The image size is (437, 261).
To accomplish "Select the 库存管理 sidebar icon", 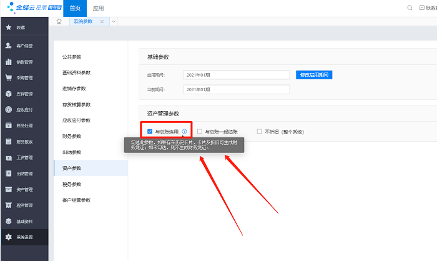I will [8, 94].
